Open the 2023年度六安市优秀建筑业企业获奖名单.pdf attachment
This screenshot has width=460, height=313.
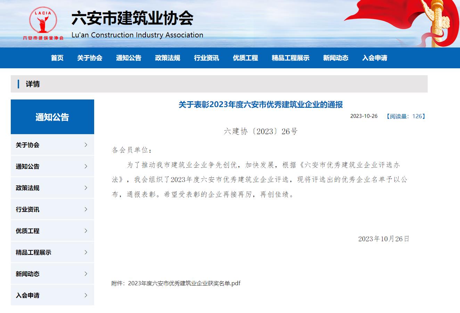[184, 283]
